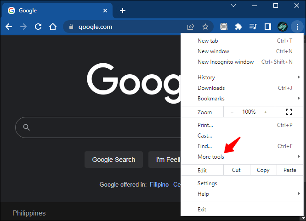Expand the History submenu
The height and width of the screenshot is (221, 306).
point(242,77)
